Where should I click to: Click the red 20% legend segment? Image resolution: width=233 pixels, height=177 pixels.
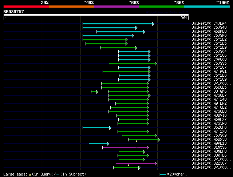coord(26,7)
